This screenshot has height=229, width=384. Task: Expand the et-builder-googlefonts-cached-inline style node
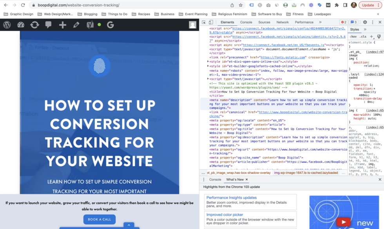(208, 66)
